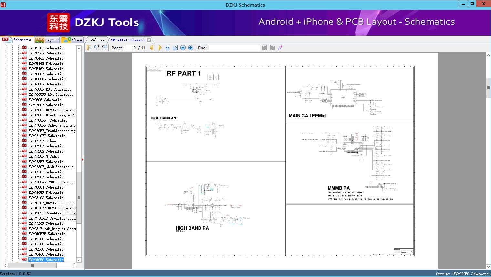Open SM-A750GN_SMD Schematic
The image size is (491, 277).
[51, 182]
